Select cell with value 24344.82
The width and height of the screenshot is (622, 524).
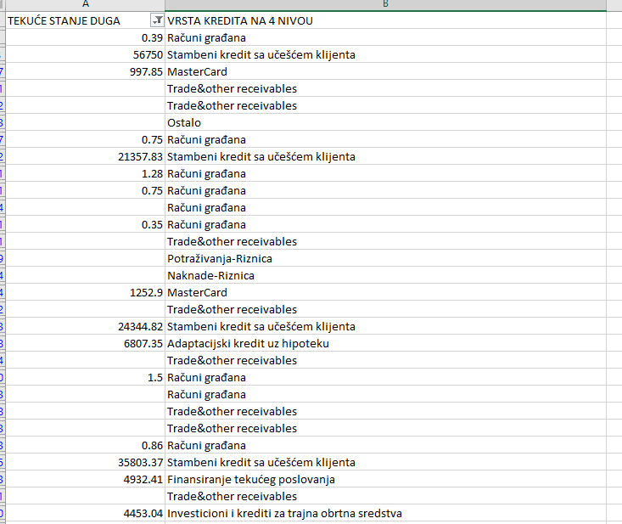86,326
